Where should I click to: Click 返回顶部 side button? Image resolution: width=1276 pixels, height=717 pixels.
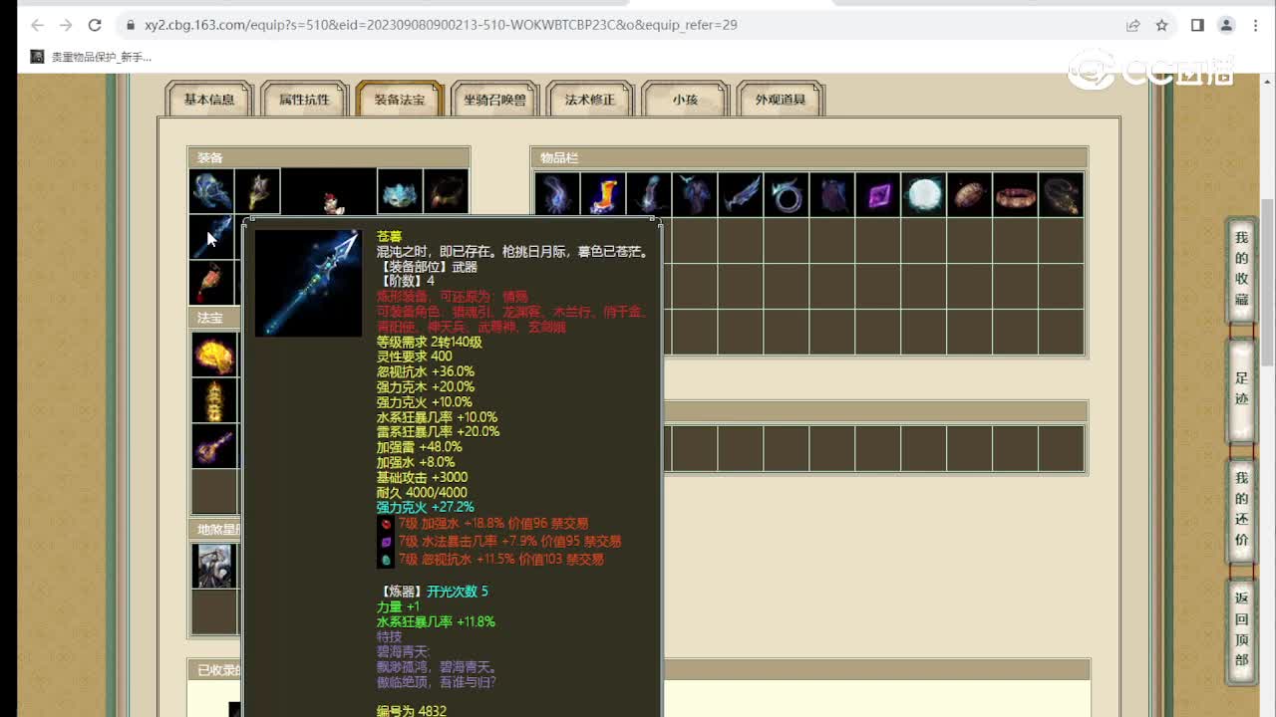coord(1241,629)
